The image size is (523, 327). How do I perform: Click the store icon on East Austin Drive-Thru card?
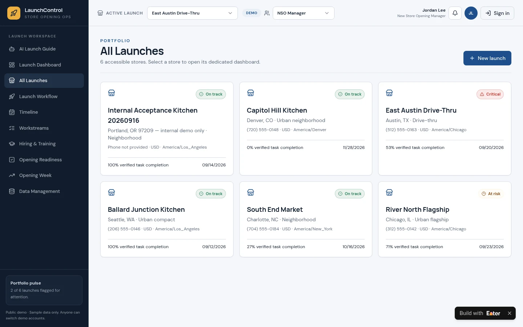pyautogui.click(x=389, y=93)
